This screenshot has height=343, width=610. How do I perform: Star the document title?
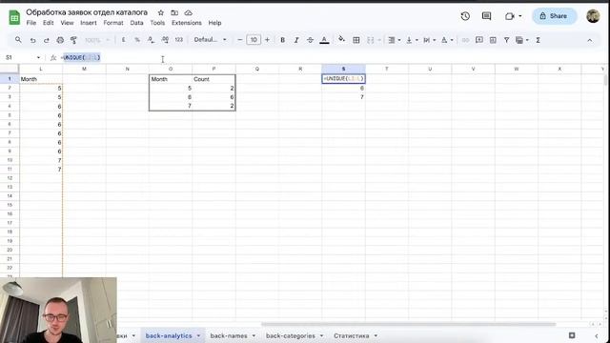(161, 12)
